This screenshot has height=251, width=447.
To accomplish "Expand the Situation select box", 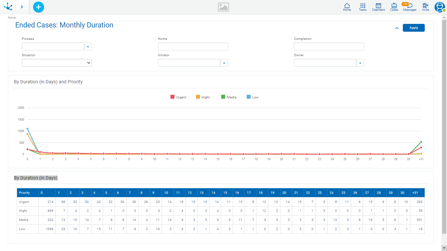I will tap(57, 63).
